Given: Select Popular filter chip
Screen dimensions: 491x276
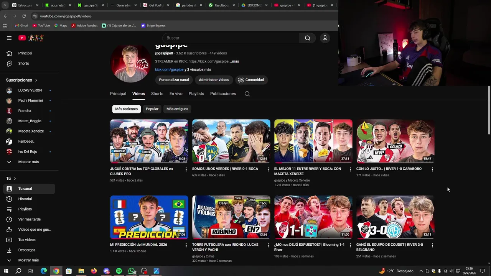Looking at the screenshot, I should 152,109.
